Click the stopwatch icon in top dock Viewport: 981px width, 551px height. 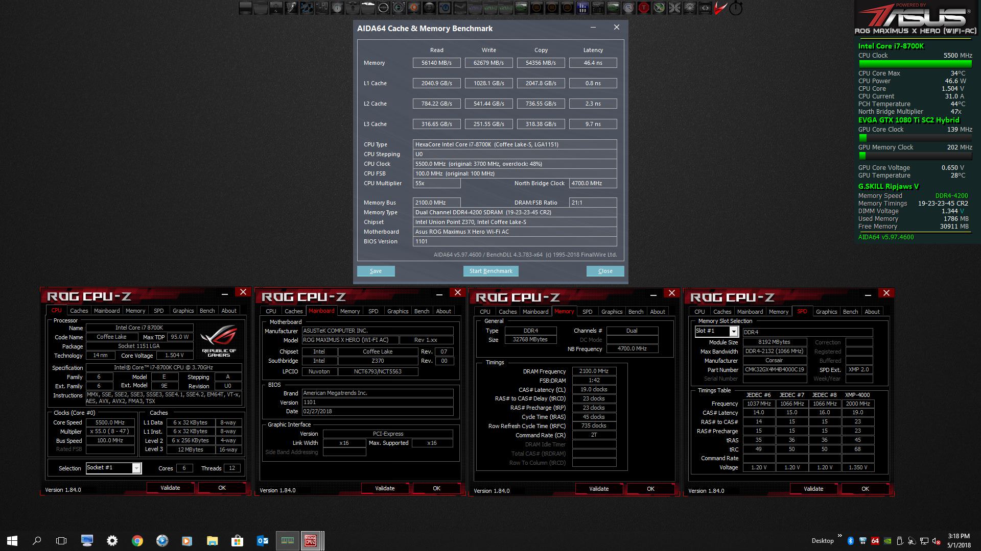click(x=736, y=8)
